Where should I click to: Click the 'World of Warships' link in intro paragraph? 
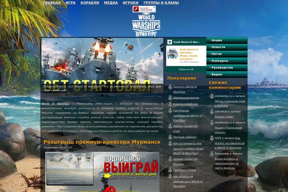[x=55, y=104]
